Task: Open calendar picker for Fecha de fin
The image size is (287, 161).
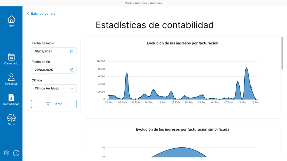Action: (x=72, y=70)
